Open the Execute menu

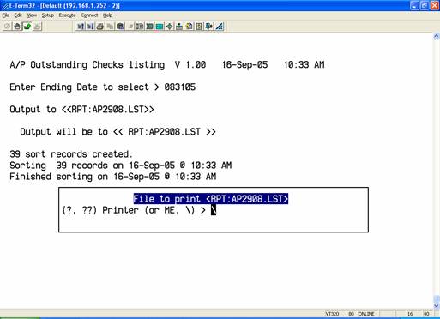click(67, 15)
